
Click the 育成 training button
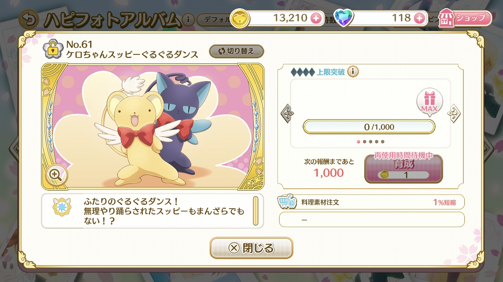(x=404, y=169)
